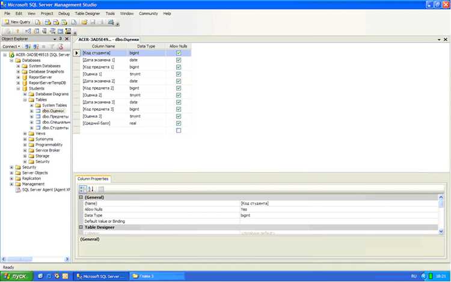The height and width of the screenshot is (282, 451).
Task: Open the Community menu
Action: [149, 13]
